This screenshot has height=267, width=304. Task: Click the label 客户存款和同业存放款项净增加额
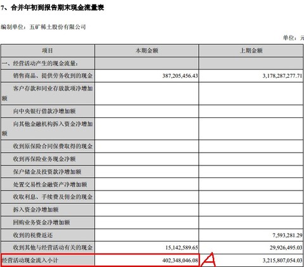(x=47, y=93)
